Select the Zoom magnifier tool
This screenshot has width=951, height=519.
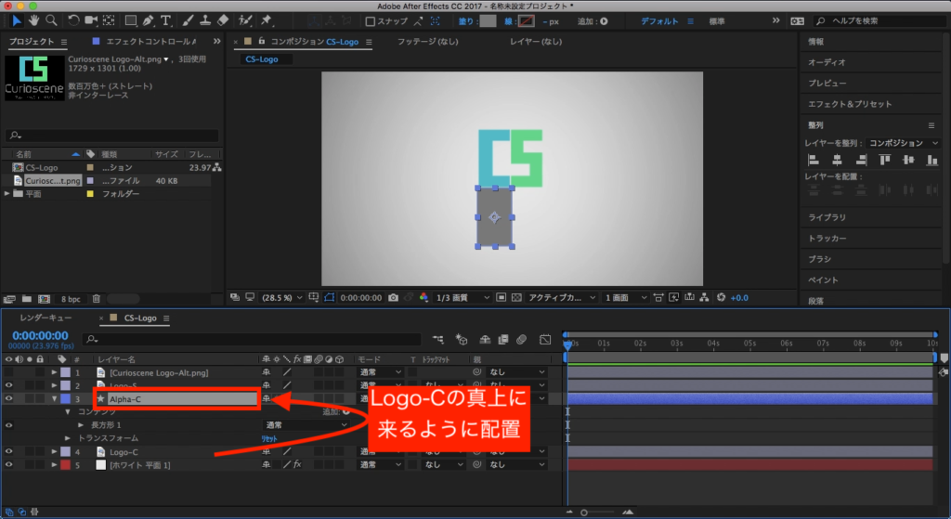pos(51,20)
